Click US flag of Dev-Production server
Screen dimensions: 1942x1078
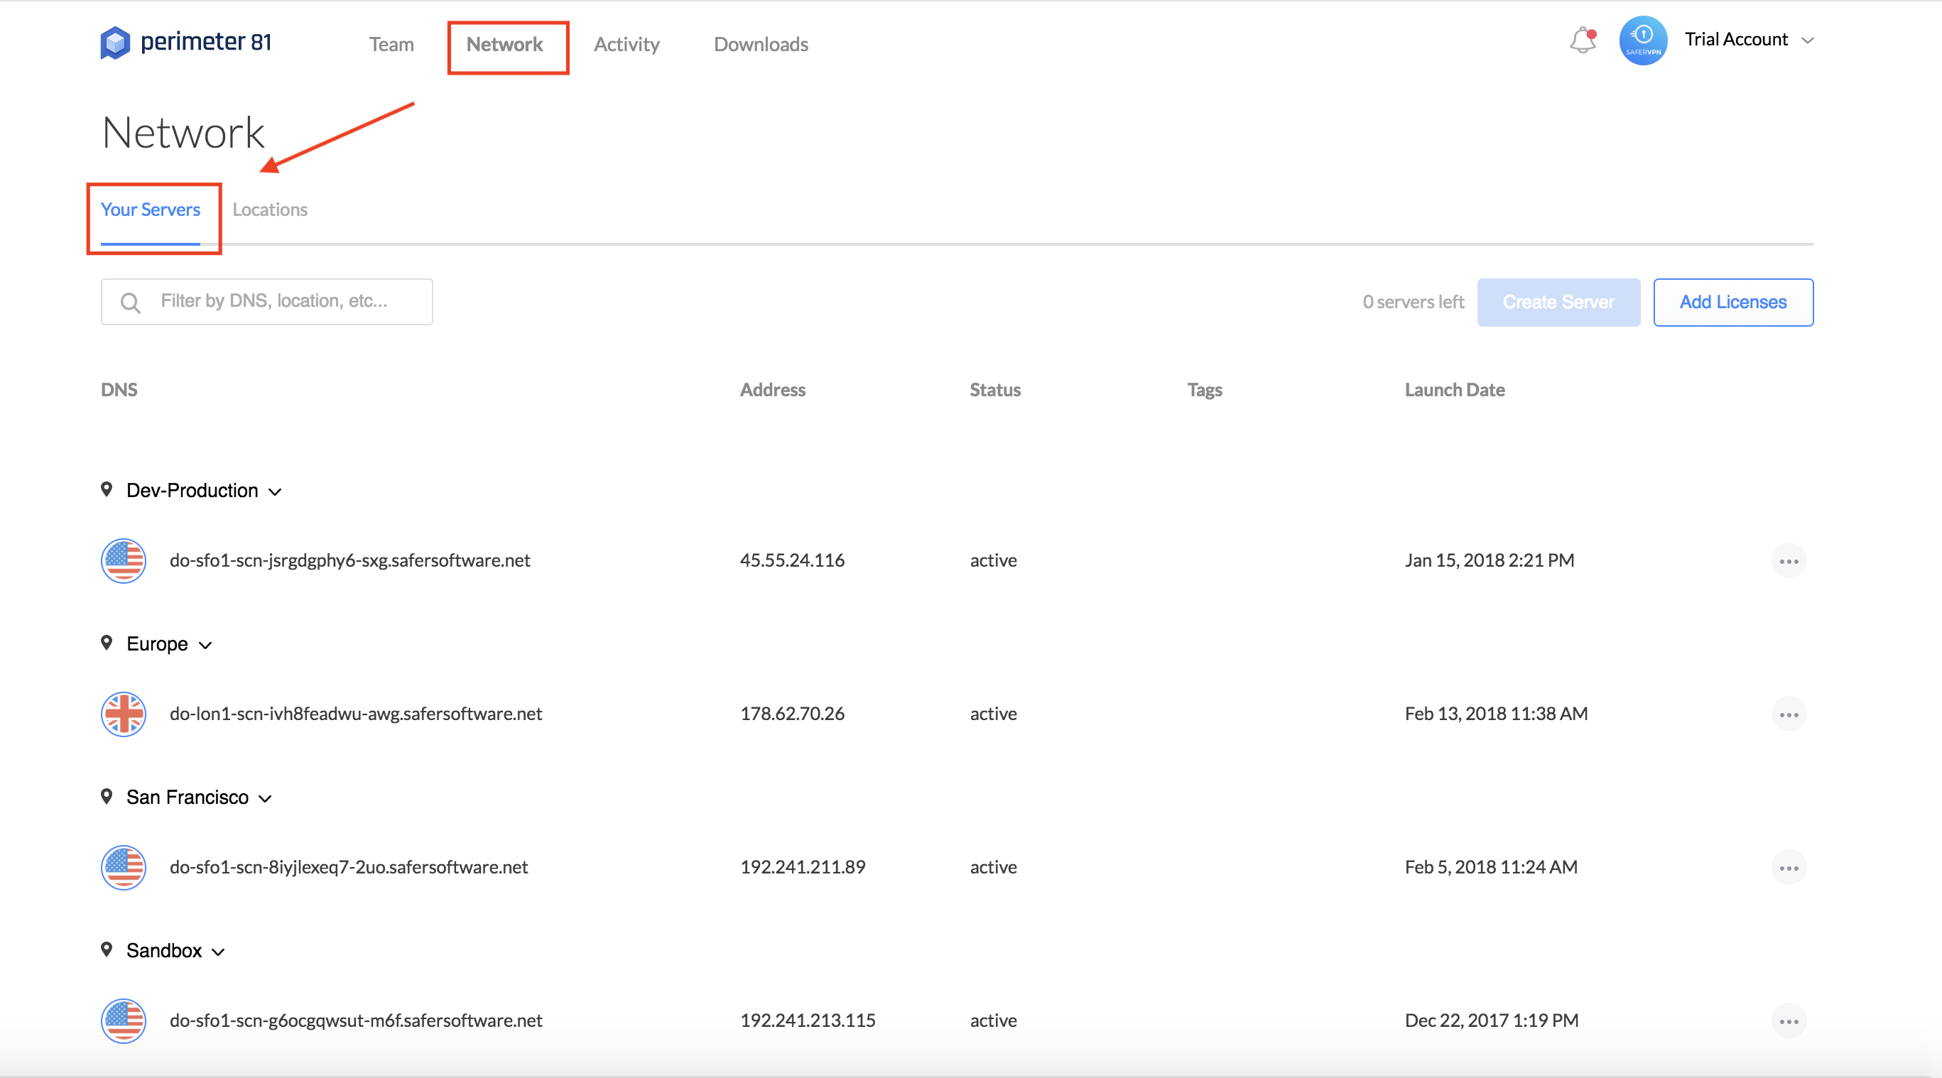(124, 561)
